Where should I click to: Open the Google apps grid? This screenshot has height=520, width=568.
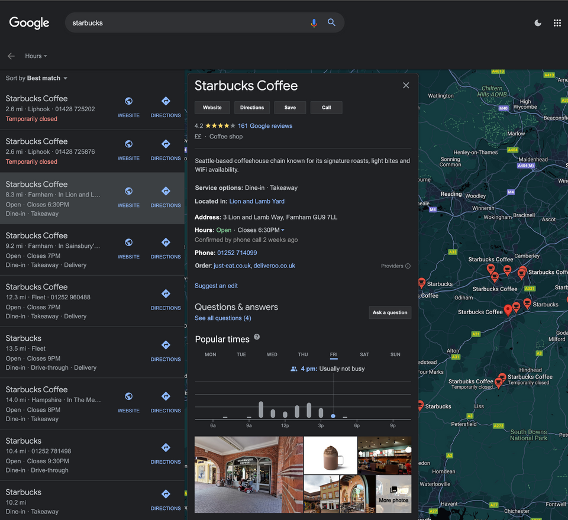click(557, 23)
